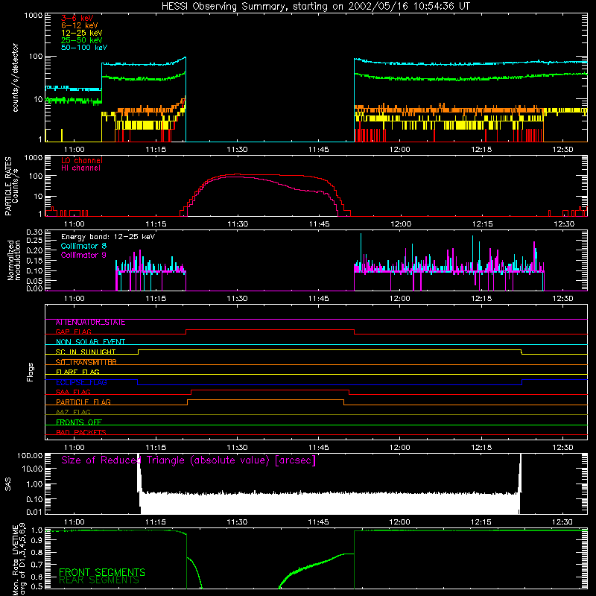
Task: Click the Mon. Rate LIVETIME axis title
Action: coord(19,559)
